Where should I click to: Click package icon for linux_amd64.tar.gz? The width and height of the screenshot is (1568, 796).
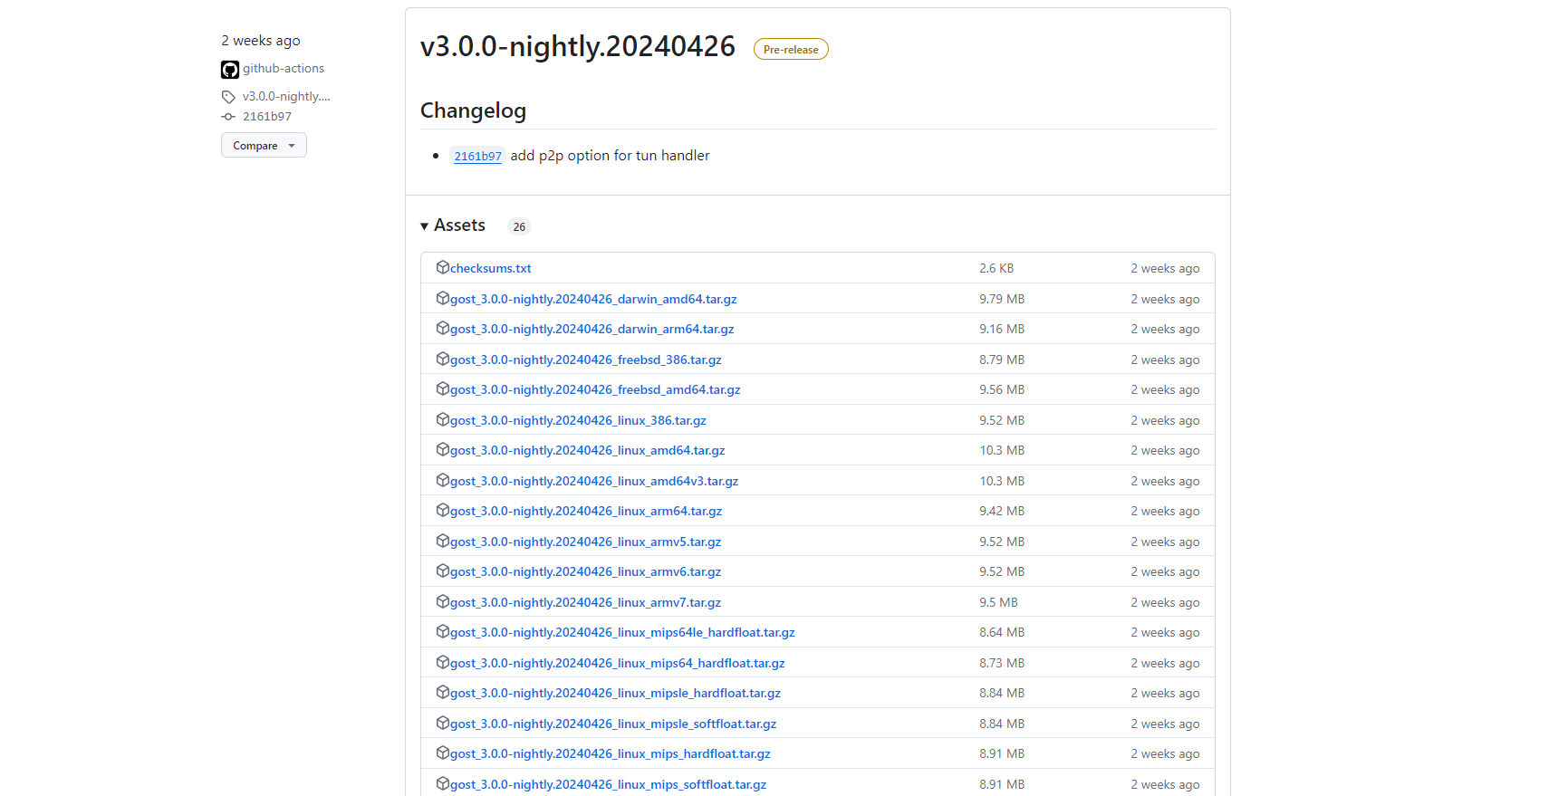coord(443,449)
